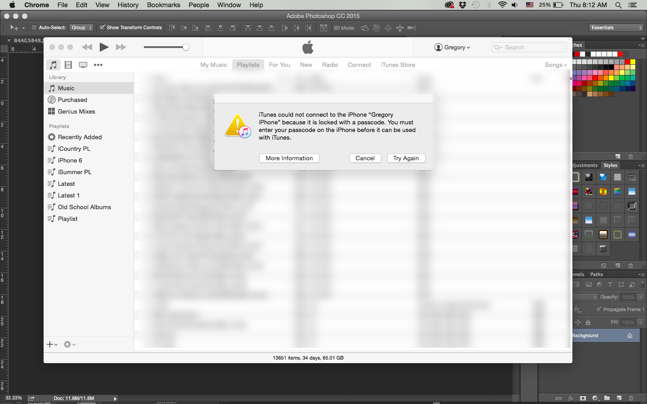Open the Auto-Select Group dropdown

(81, 28)
